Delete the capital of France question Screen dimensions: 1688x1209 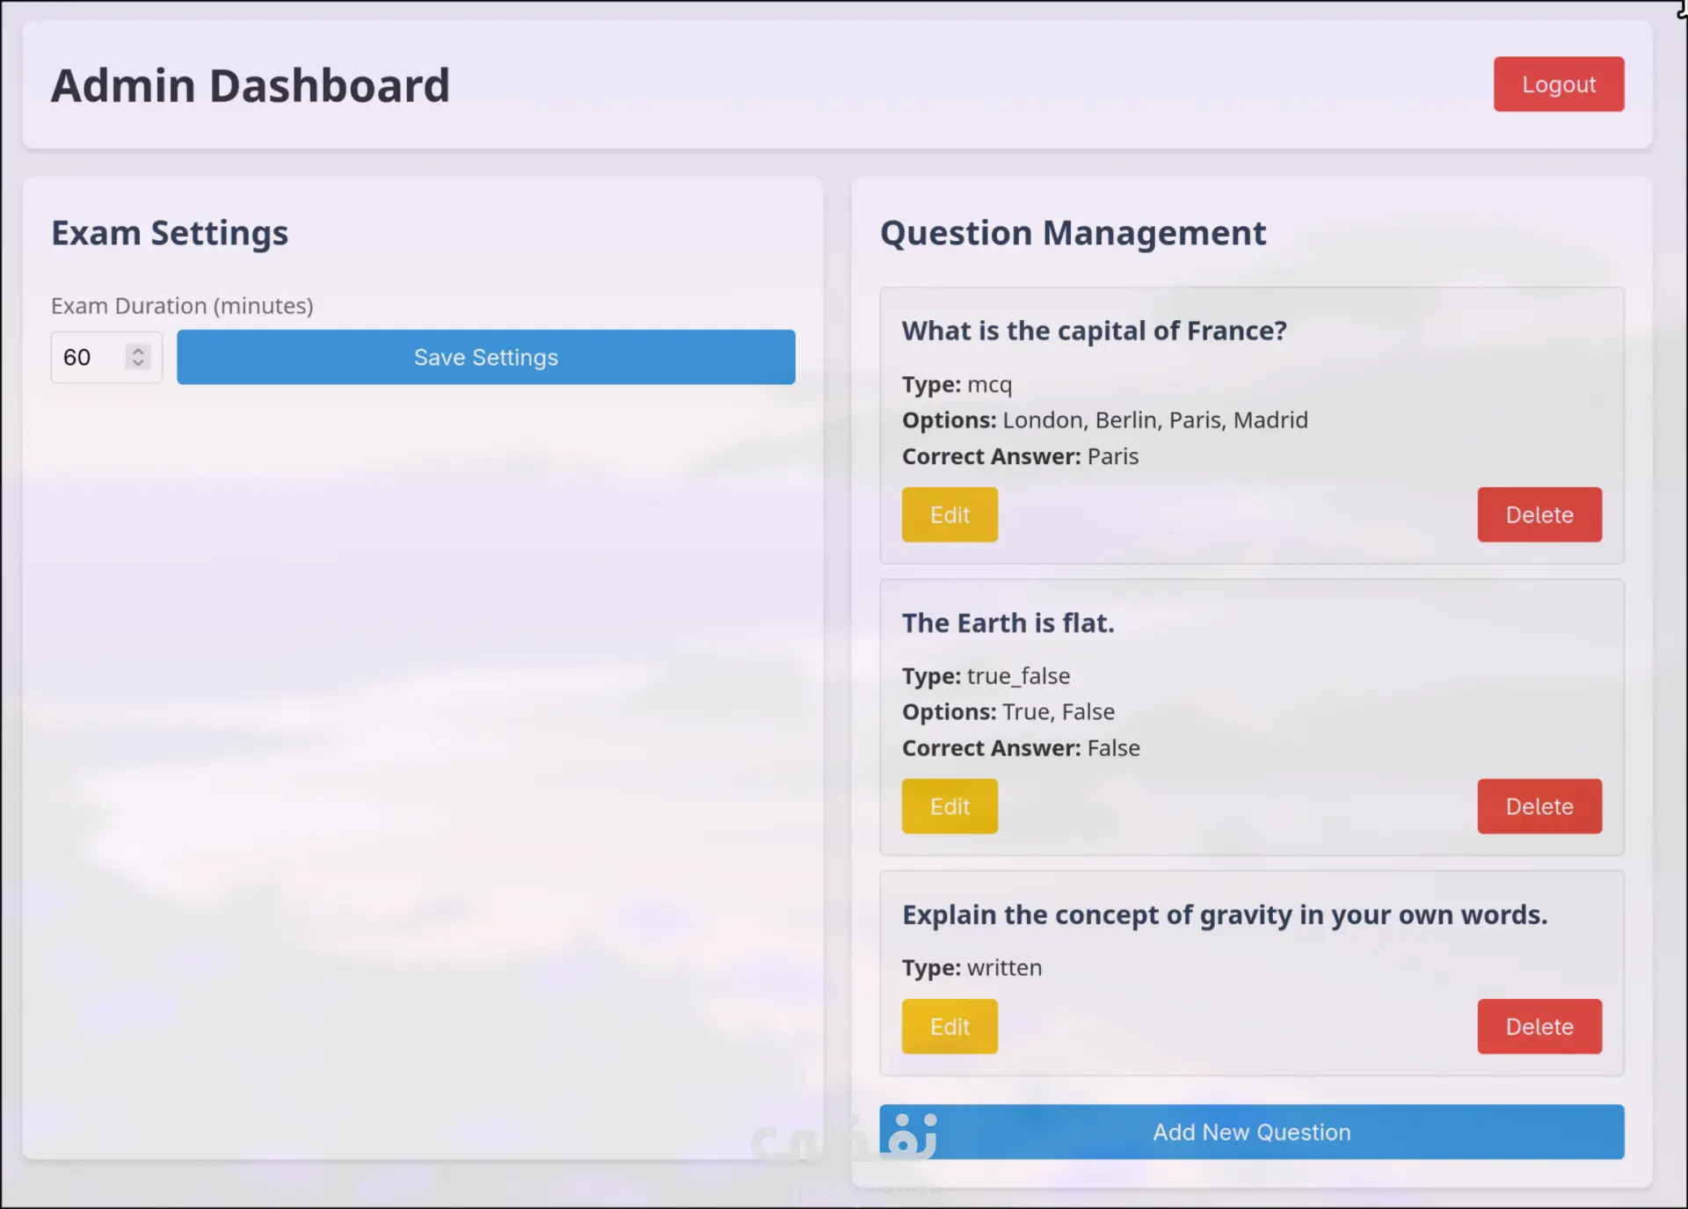(1539, 514)
